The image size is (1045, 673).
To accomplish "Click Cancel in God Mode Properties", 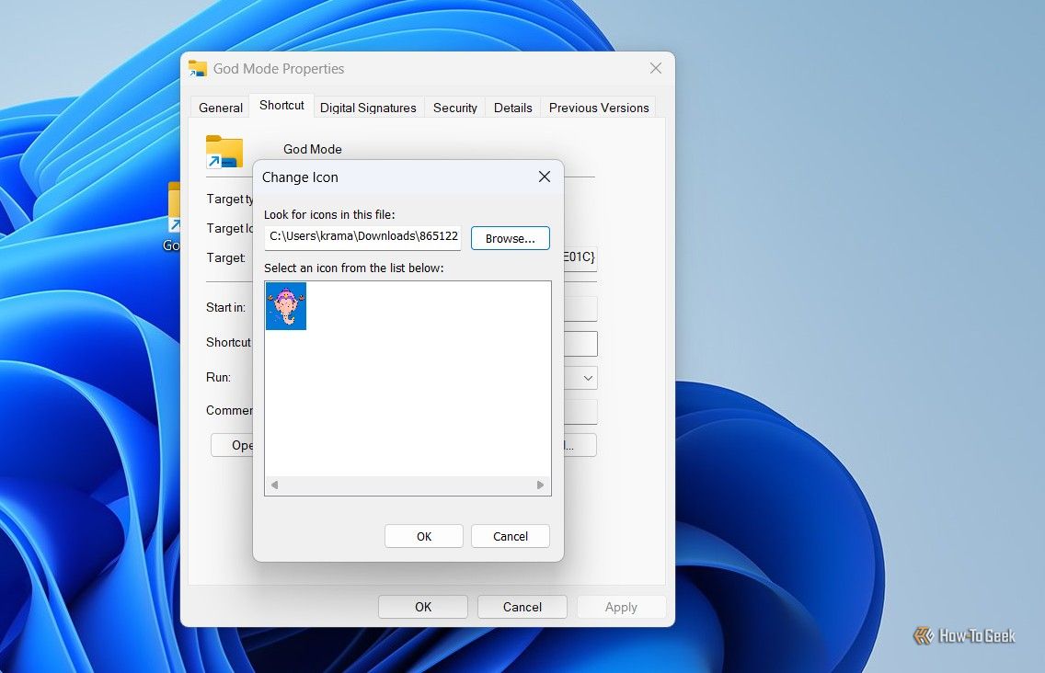I will pyautogui.click(x=522, y=607).
